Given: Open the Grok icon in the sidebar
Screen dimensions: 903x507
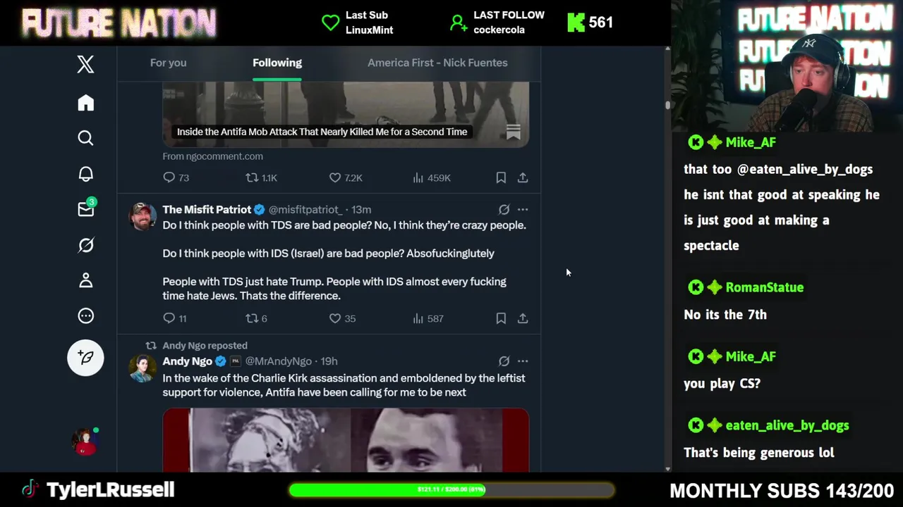Looking at the screenshot, I should 85,245.
